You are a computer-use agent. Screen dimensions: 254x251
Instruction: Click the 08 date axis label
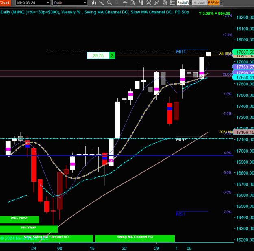pos(60,248)
